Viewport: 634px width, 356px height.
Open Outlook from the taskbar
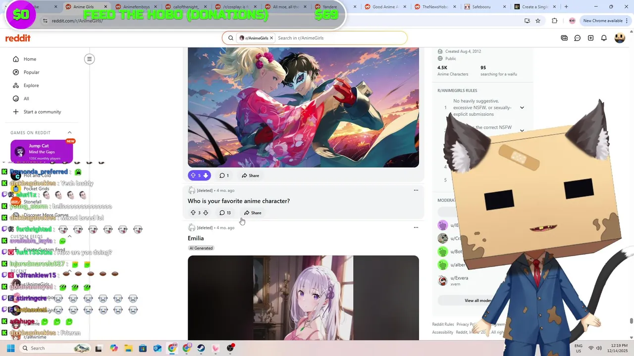click(x=158, y=348)
